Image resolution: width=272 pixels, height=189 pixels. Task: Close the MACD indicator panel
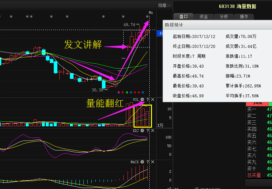click(153, 162)
